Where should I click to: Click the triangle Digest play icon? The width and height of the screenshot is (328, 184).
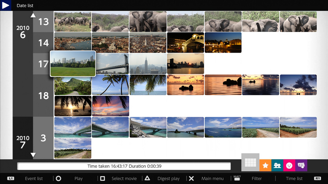click(147, 178)
